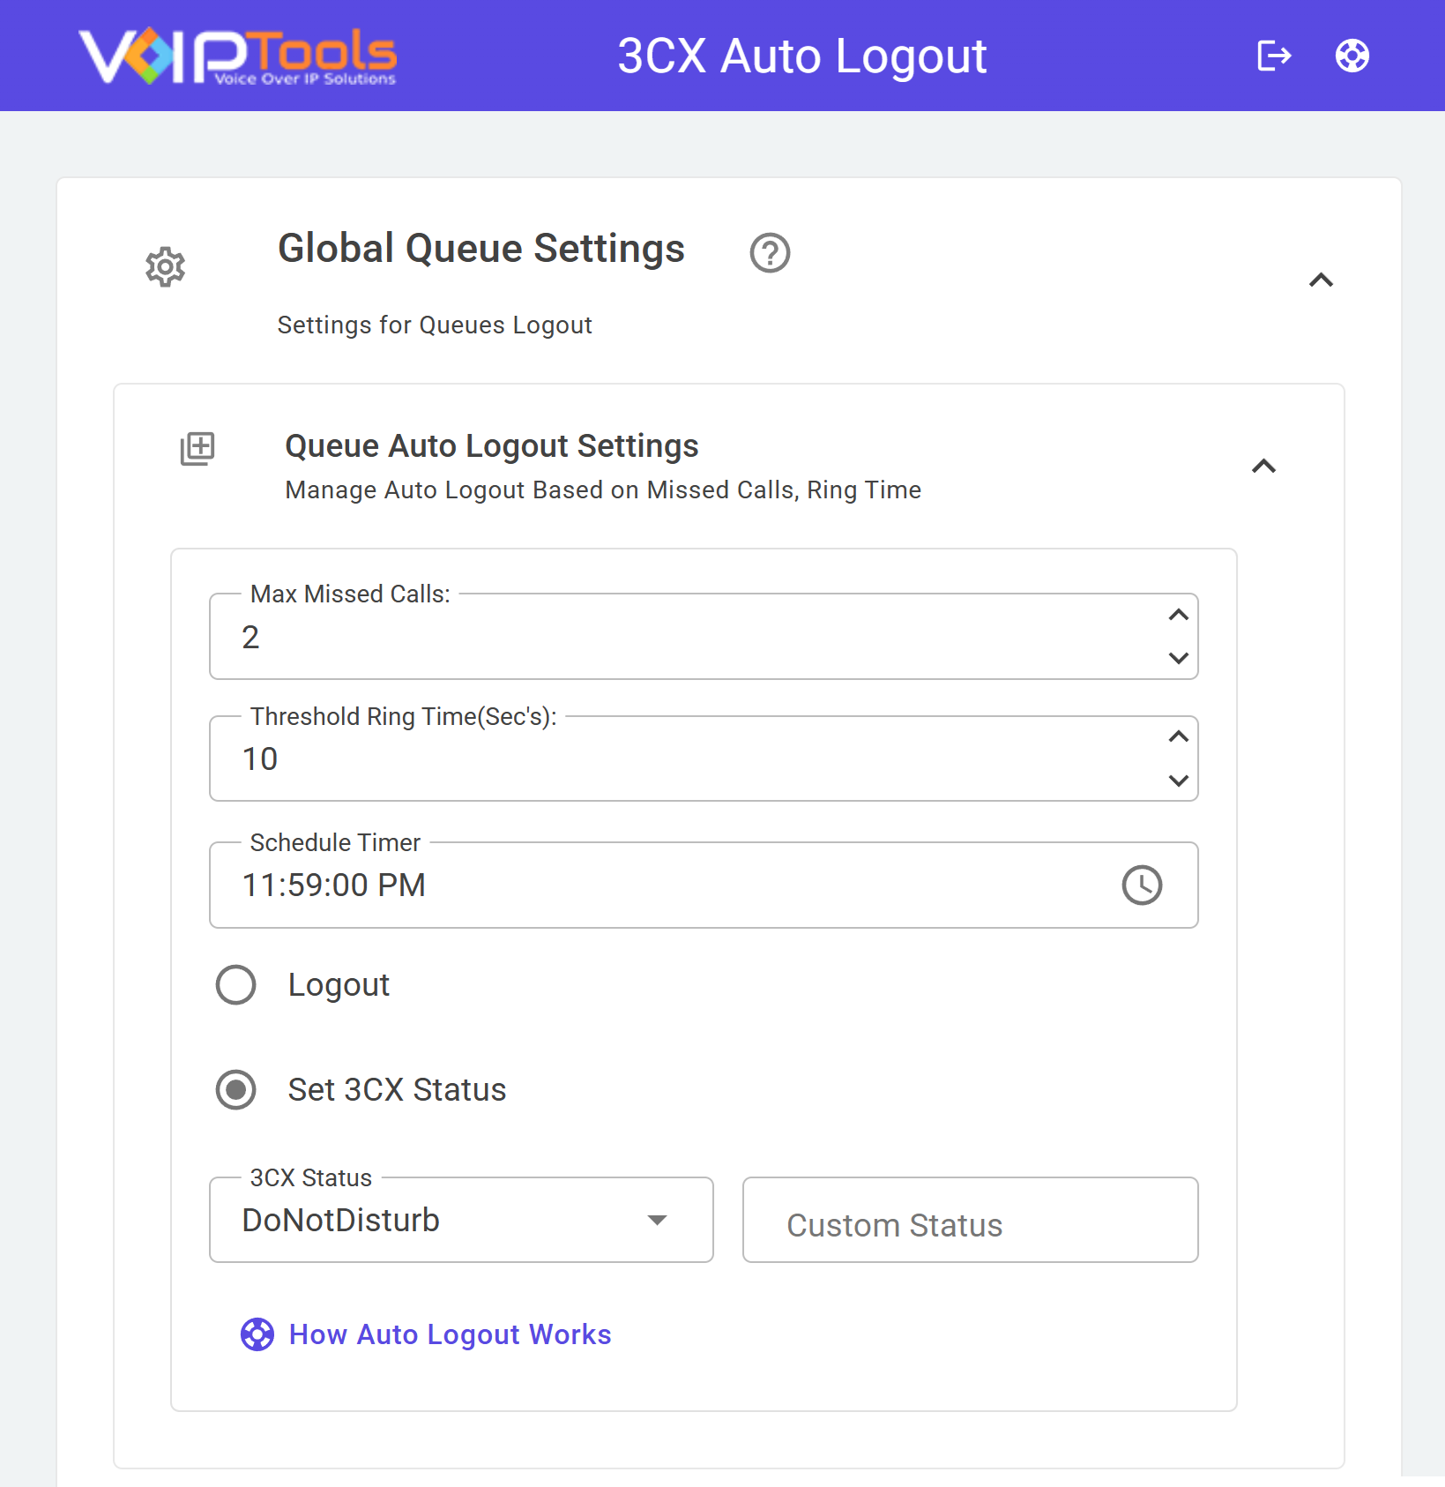Open the 3CX Status dropdown
This screenshot has width=1445, height=1487.
pos(461,1220)
